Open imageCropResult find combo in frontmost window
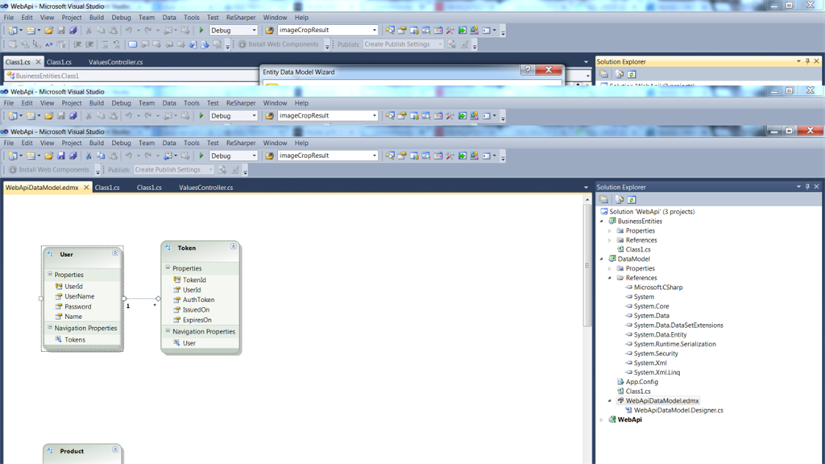This screenshot has height=464, width=825. coord(374,155)
